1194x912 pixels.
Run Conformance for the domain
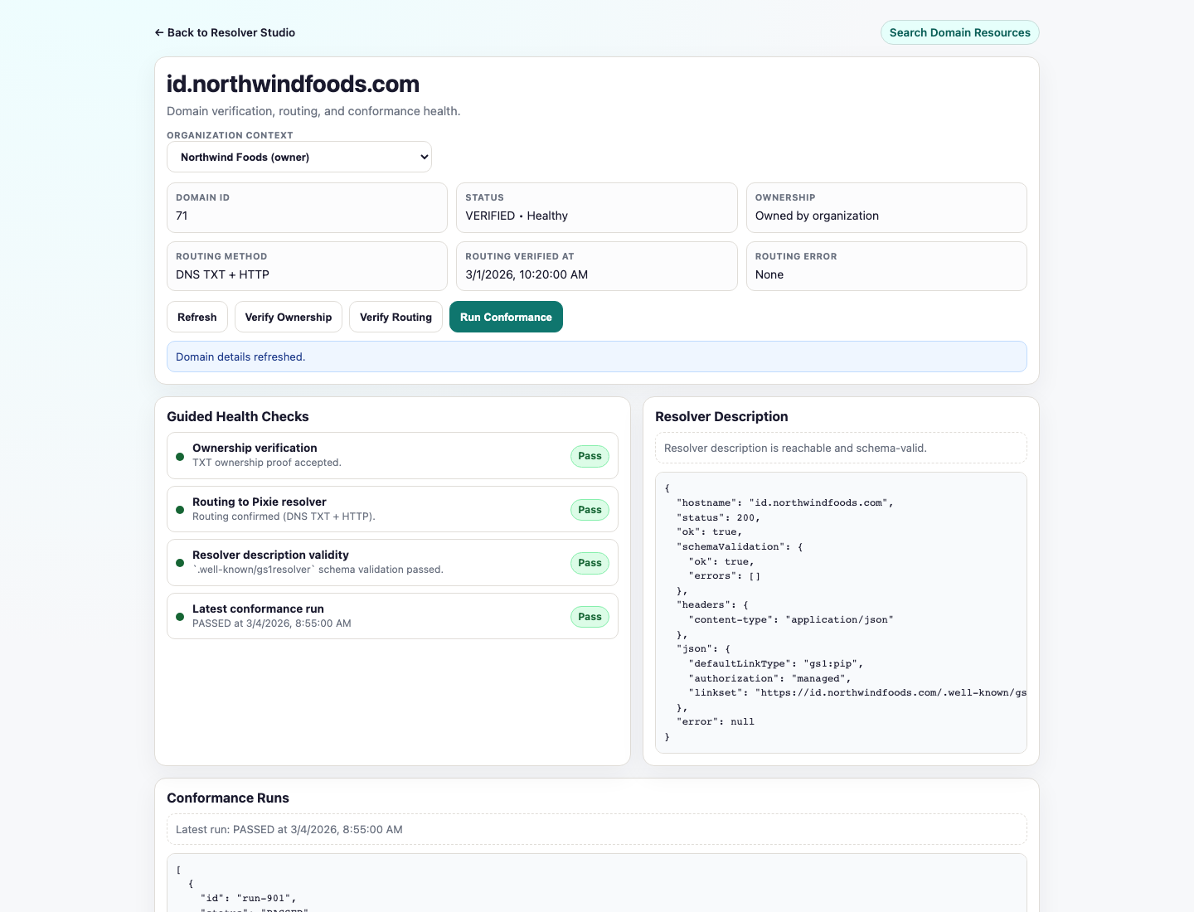(x=506, y=317)
